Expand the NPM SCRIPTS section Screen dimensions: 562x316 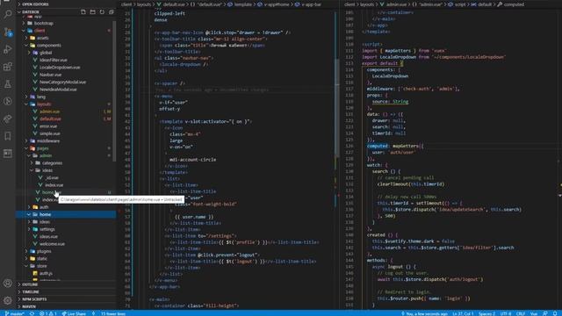pyautogui.click(x=67, y=299)
